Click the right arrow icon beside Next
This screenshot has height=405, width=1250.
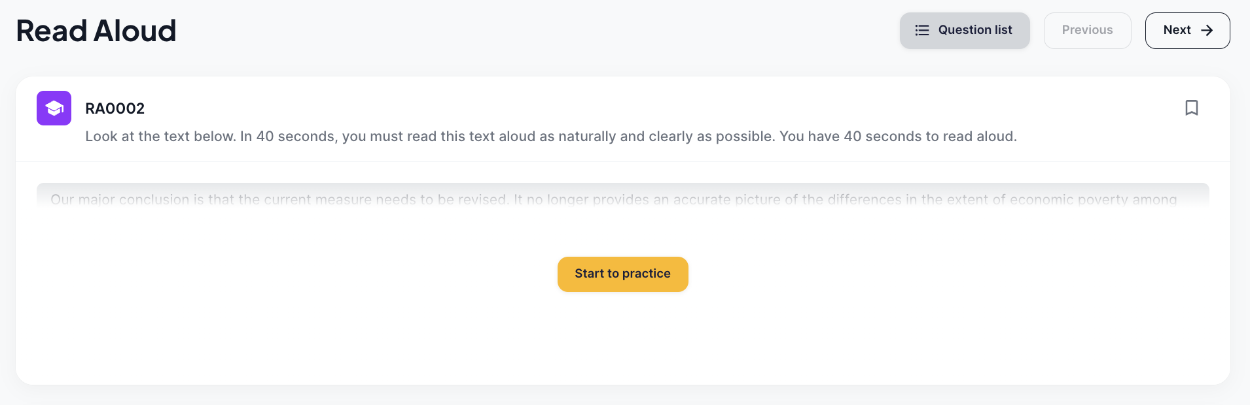click(1207, 30)
